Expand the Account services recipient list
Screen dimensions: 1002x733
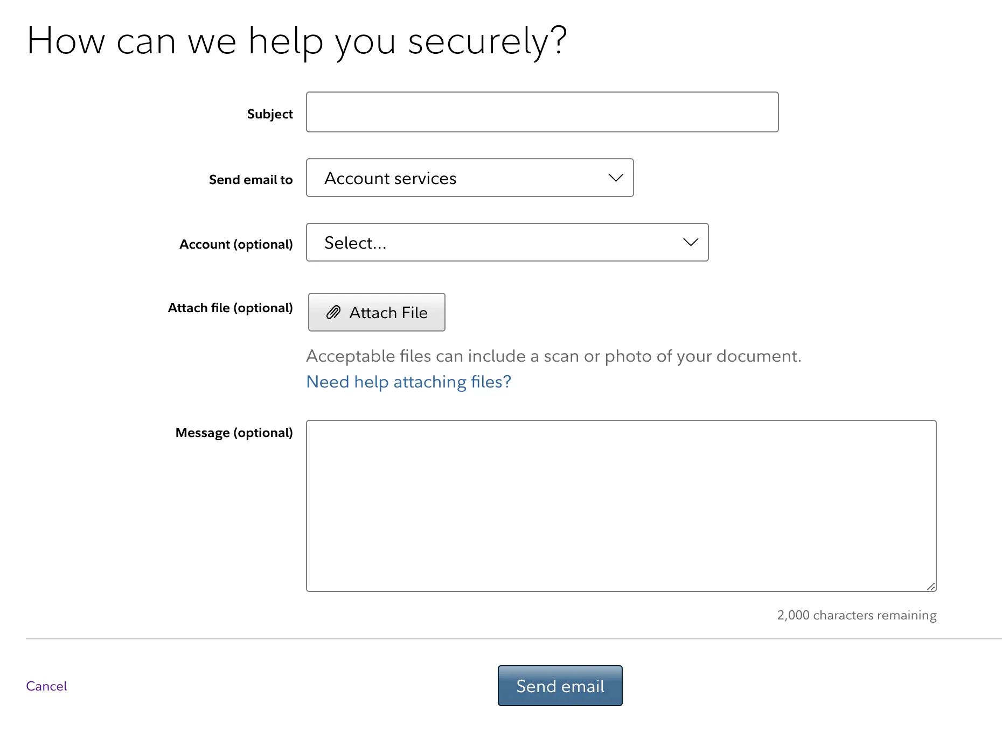tap(469, 178)
